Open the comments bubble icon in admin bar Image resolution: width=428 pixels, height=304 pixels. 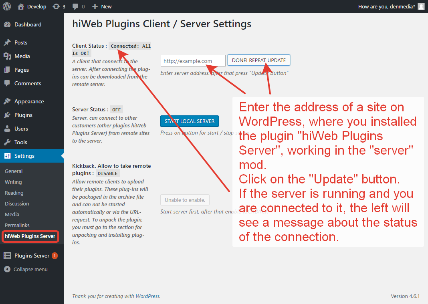tap(75, 6)
